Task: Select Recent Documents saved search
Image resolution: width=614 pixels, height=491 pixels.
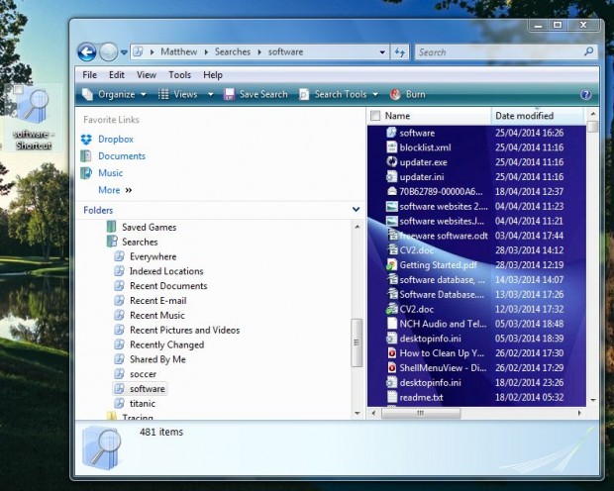Action: [x=168, y=286]
